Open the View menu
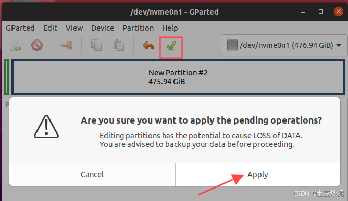The image size is (348, 201). click(x=74, y=28)
